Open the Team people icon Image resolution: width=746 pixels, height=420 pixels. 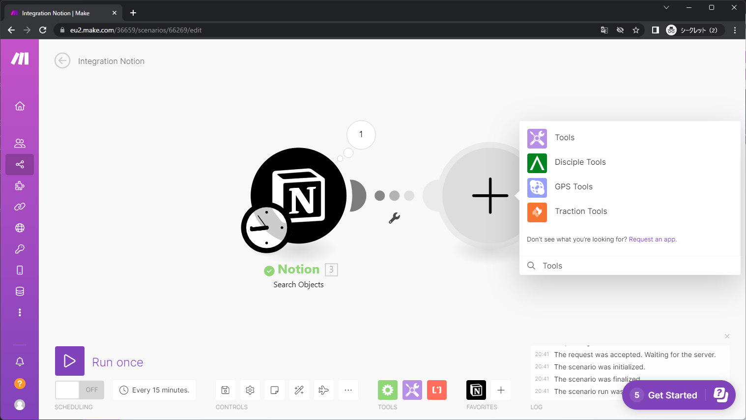coord(20,143)
